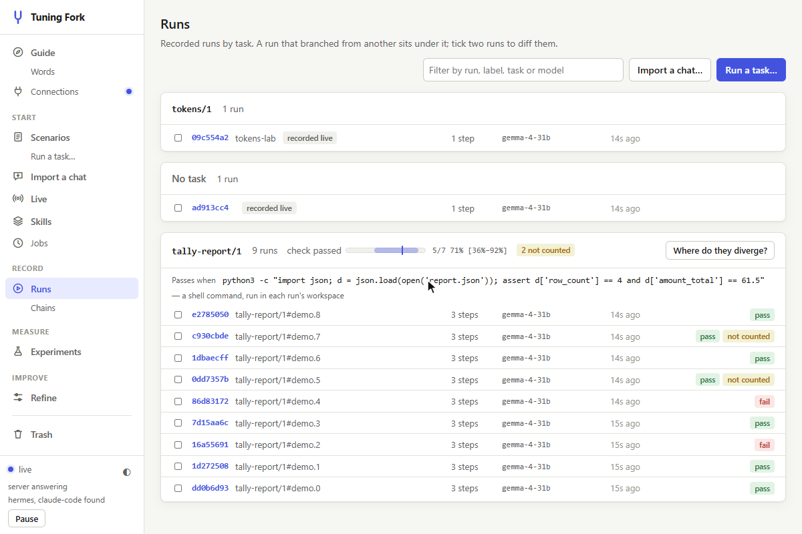The image size is (802, 534).
Task: Click the 5/7 71% [36%–92%] summary
Action: click(x=470, y=251)
